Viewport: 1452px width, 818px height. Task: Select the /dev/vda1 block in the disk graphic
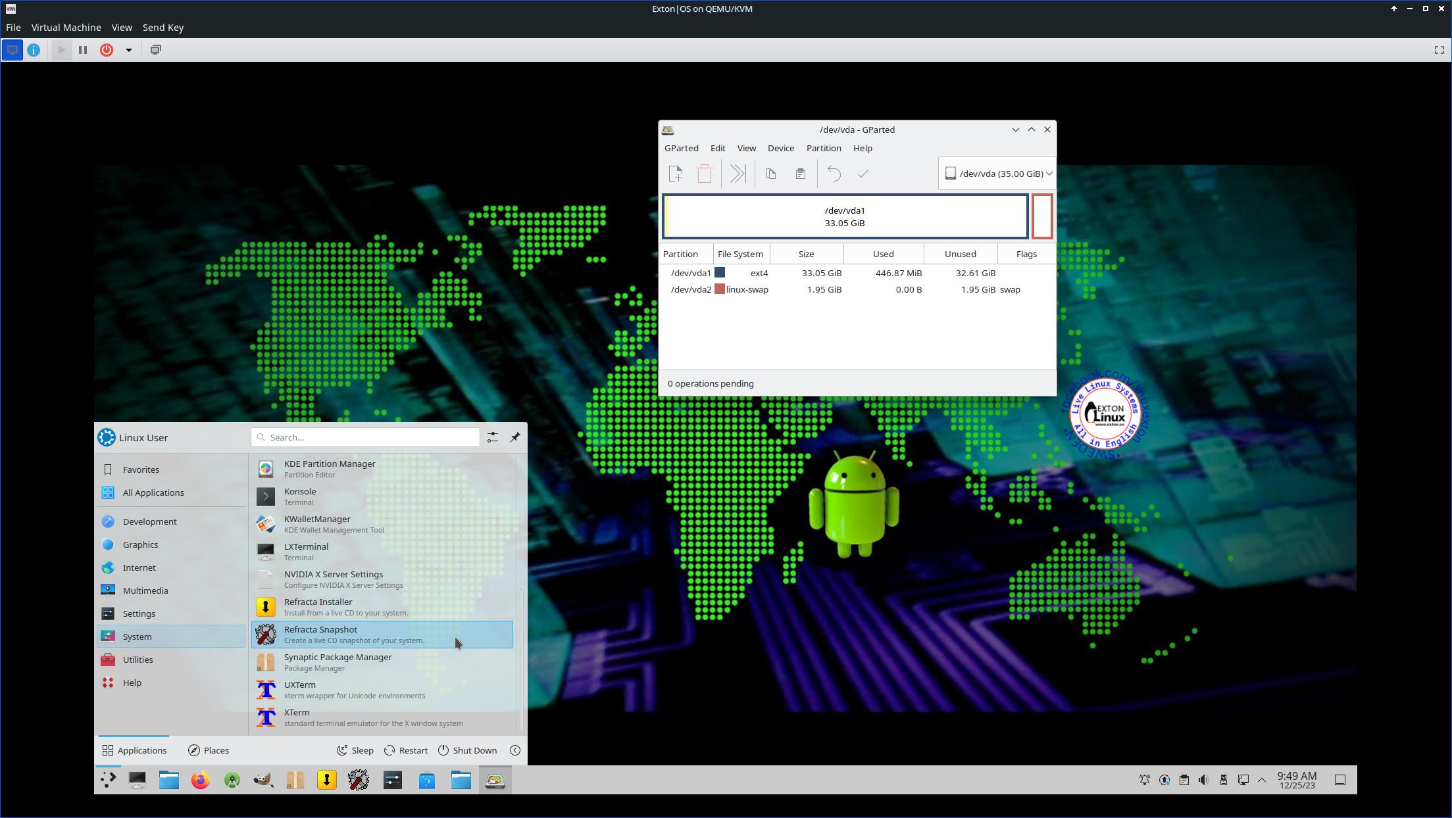pos(845,216)
